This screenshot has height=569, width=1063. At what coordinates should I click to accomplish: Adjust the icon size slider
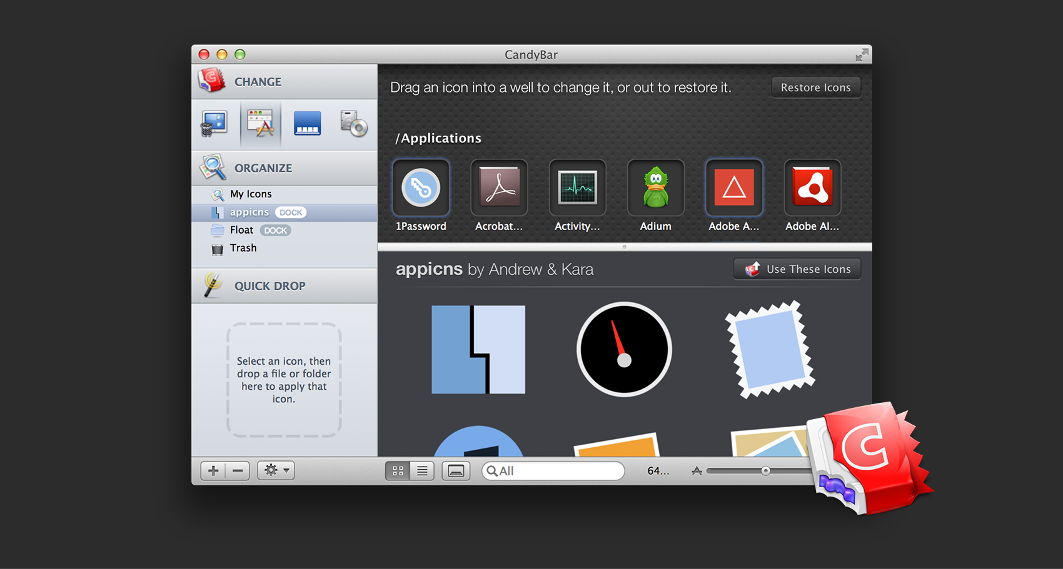point(765,471)
